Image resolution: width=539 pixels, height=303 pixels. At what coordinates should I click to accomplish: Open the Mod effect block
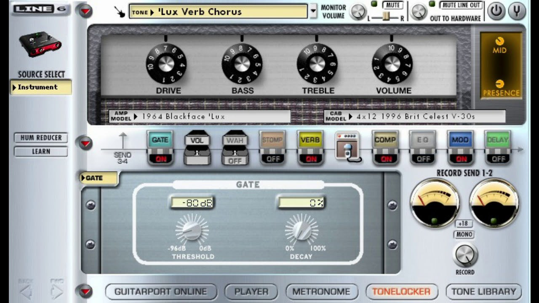(x=460, y=140)
